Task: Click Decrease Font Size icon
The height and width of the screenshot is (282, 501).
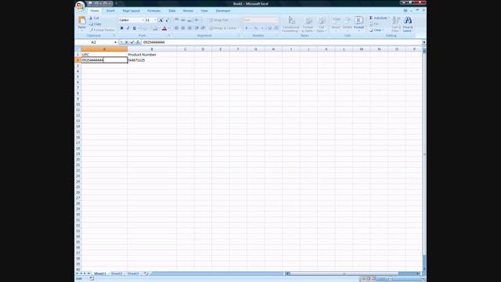Action: click(x=167, y=20)
